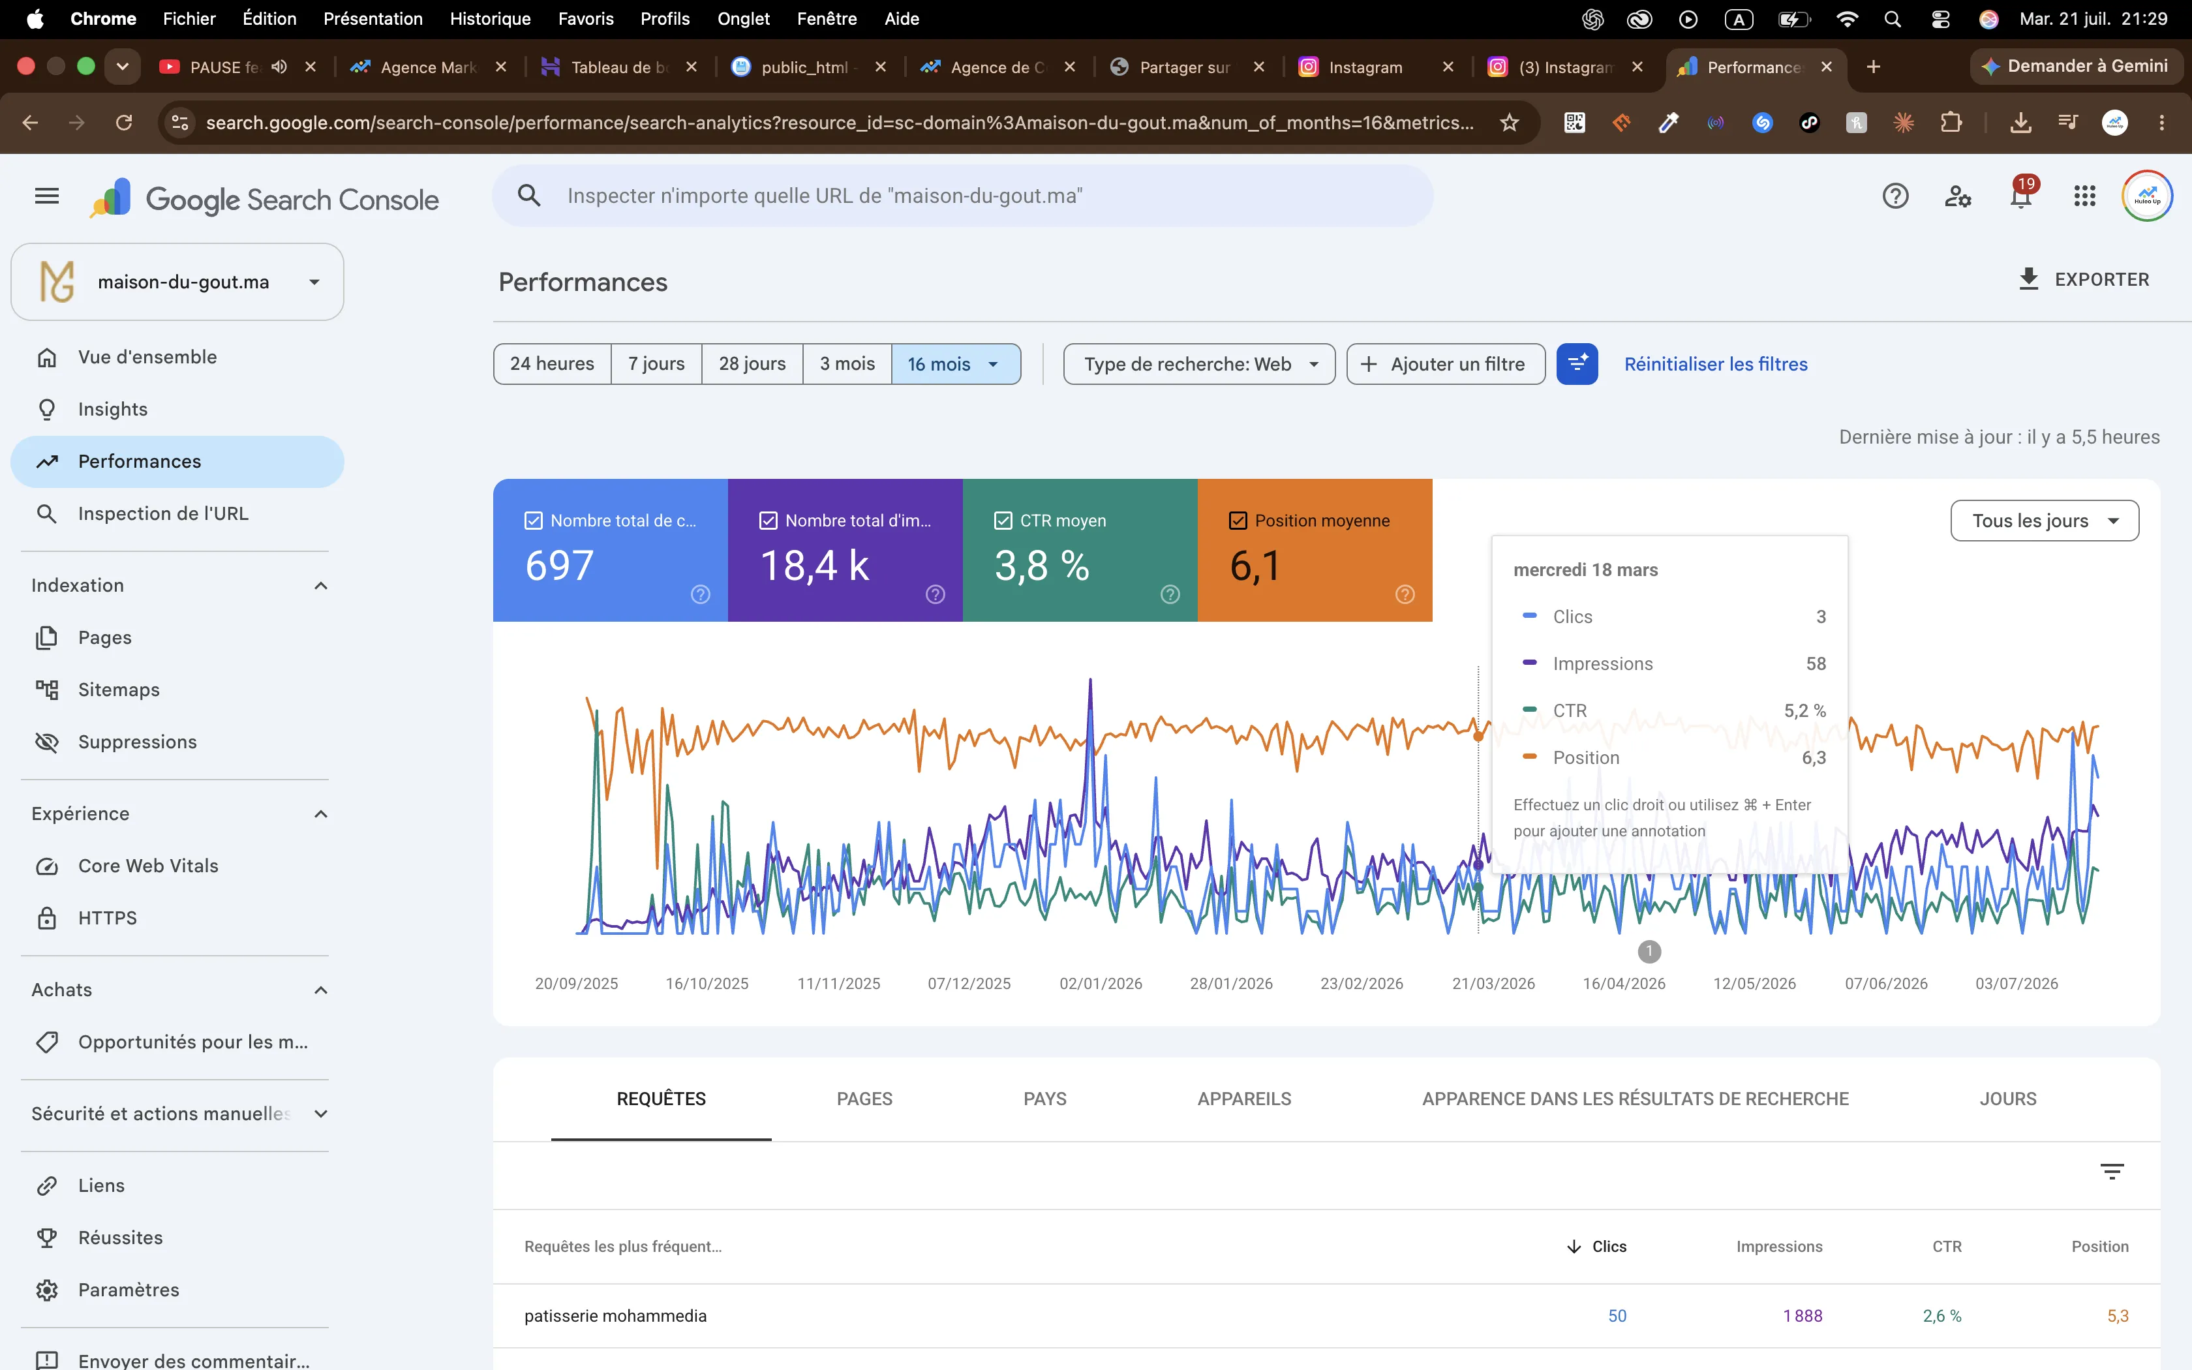Viewport: 2192px width, 1370px height.
Task: Select 3 mois date range
Action: [847, 363]
